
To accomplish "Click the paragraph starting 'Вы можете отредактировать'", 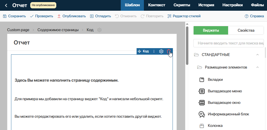I will [x=88, y=117].
